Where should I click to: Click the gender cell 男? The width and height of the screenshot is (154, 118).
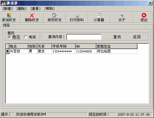tap(33, 51)
